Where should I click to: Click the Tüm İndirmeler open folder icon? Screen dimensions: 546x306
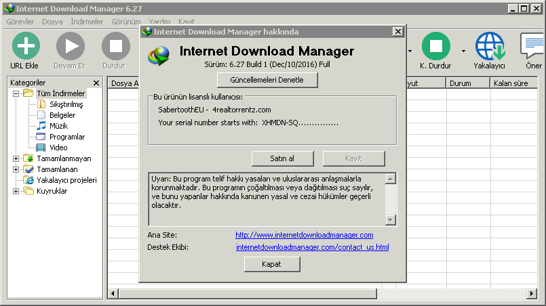[x=28, y=93]
